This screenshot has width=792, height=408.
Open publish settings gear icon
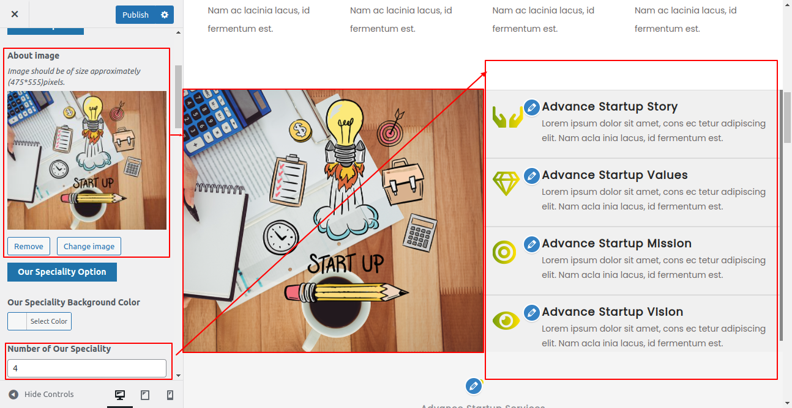[x=165, y=15]
